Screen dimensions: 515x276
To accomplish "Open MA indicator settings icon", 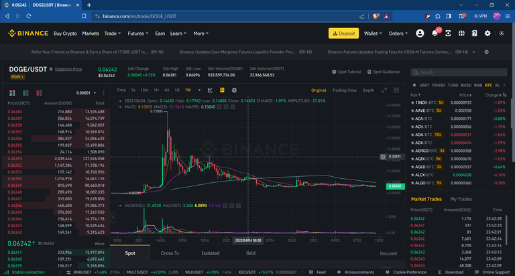I will [226, 107].
